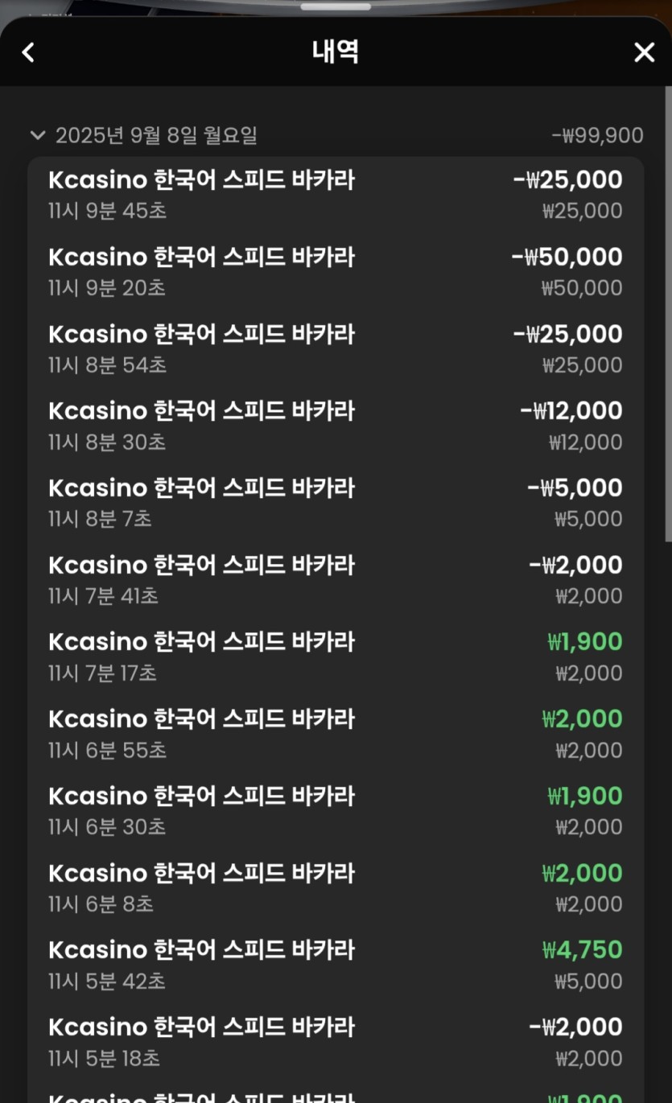The height and width of the screenshot is (1103, 672).
Task: Select the ₩2,000 win at 11시 6분 8초
Action: pyautogui.click(x=336, y=888)
